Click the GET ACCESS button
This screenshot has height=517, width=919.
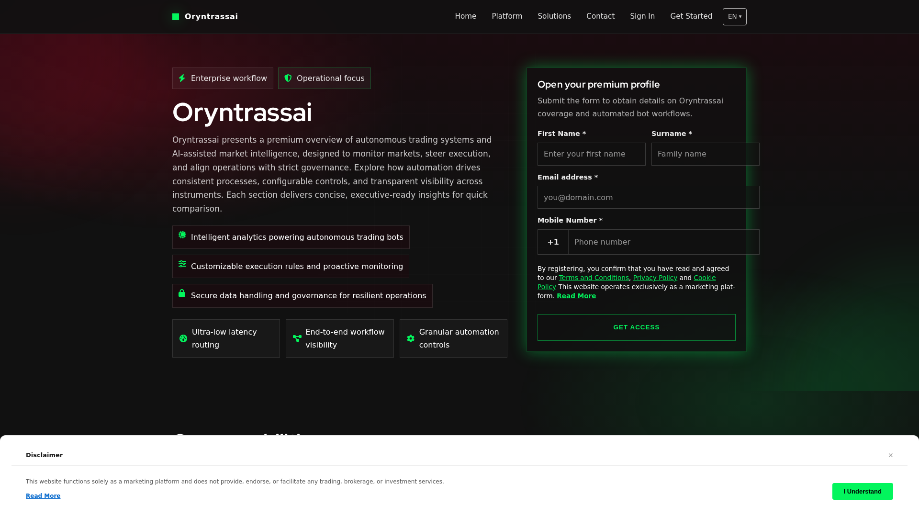(x=637, y=327)
